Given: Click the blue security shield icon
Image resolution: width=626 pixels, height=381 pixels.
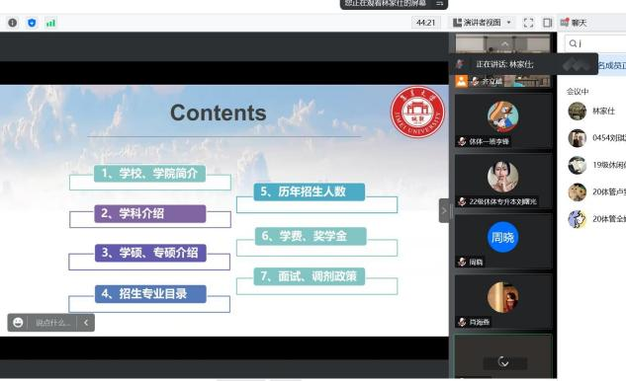Looking at the screenshot, I should click(32, 23).
